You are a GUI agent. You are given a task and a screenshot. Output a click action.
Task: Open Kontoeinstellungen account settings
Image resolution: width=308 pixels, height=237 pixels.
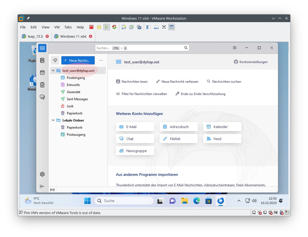click(250, 62)
